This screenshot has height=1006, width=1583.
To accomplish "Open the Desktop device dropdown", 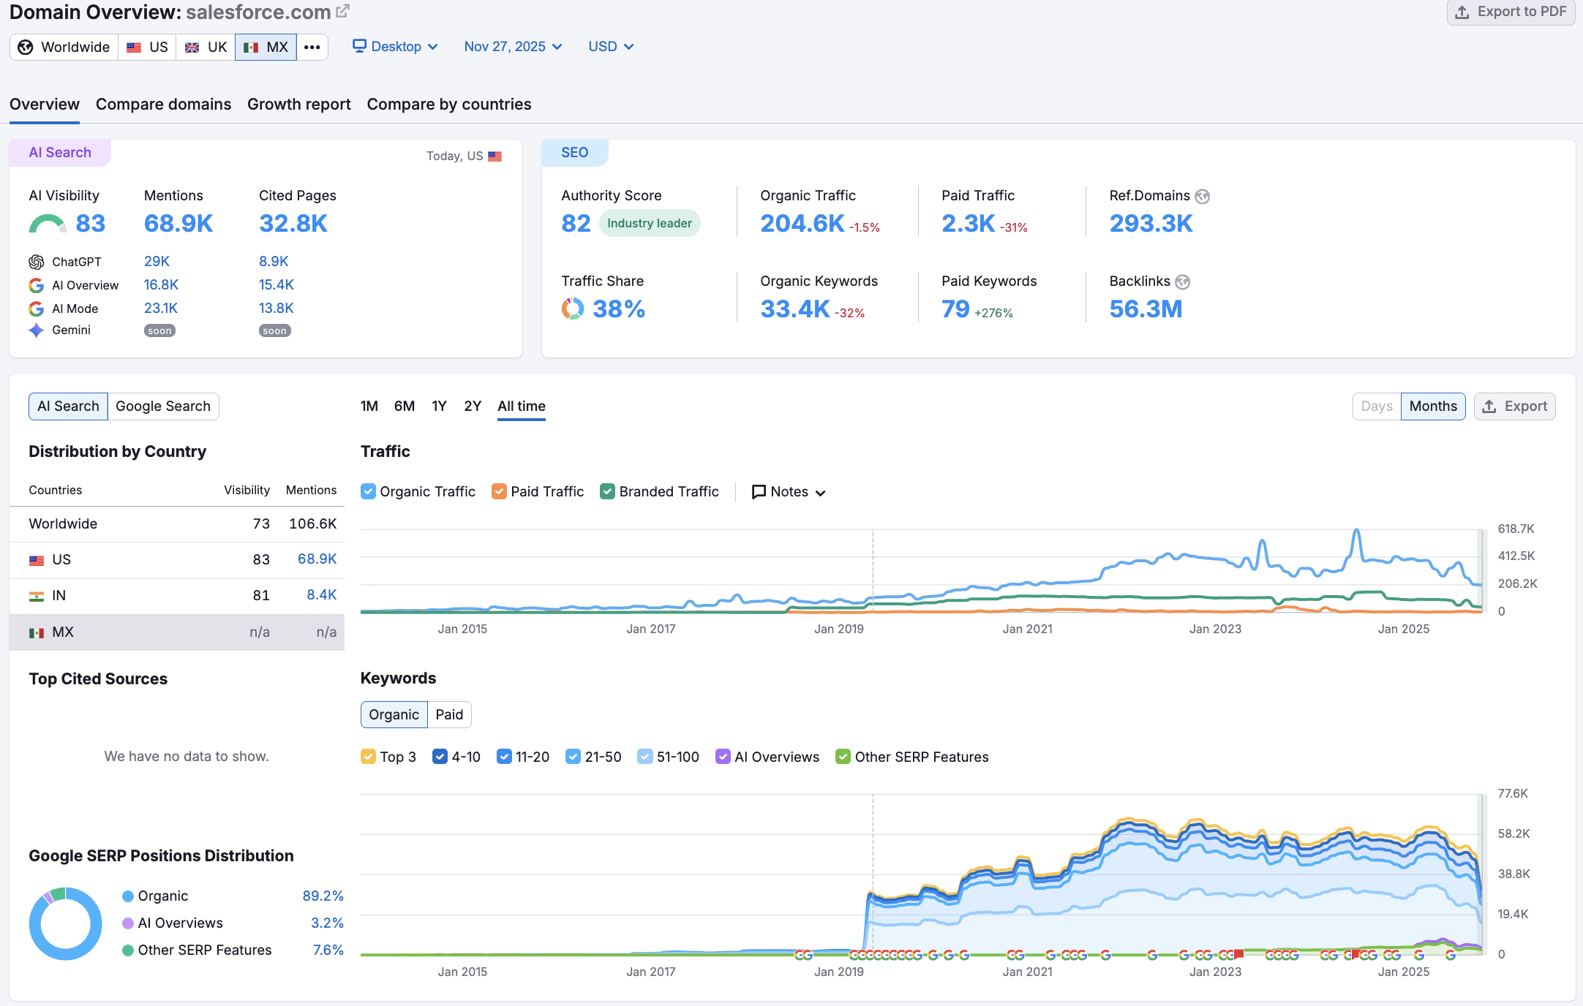I will (396, 47).
